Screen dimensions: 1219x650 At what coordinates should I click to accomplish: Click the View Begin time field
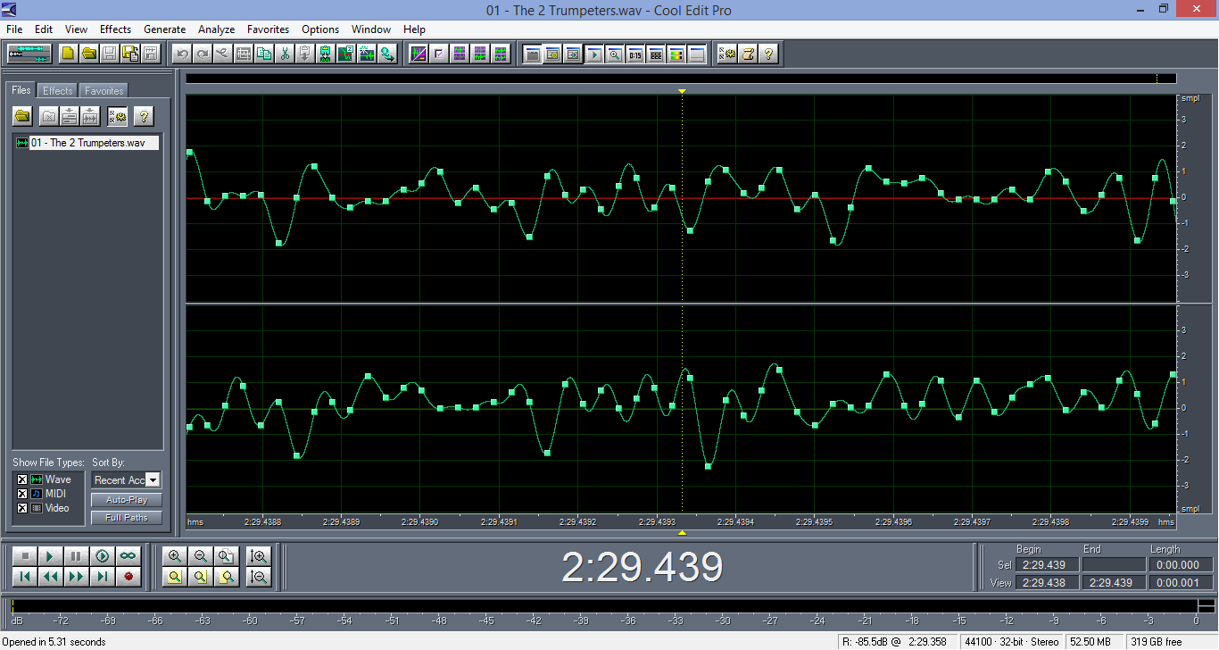tap(1048, 583)
